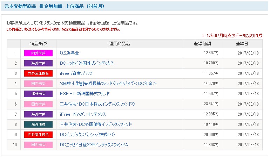The image size is (270, 157).
Task: Select the price 10,700円
Action: coord(211,63)
